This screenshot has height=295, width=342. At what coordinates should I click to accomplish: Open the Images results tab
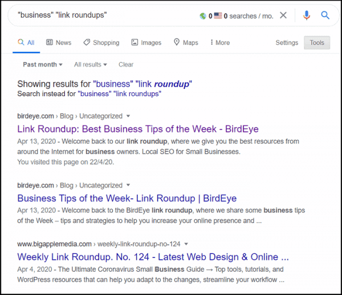[x=146, y=43]
